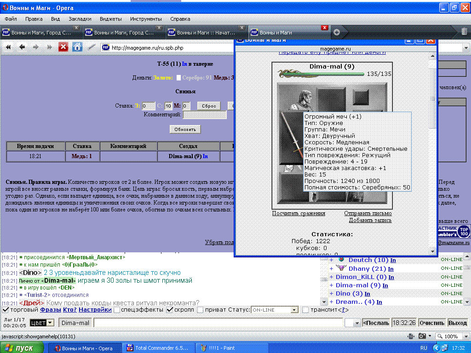Switch to Total Commander in the taskbar

click(158, 348)
